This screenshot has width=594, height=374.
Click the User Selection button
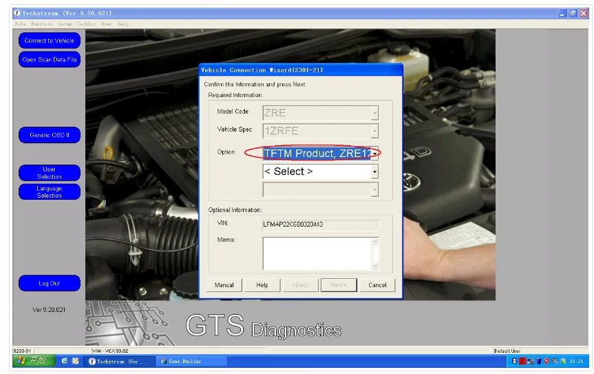click(x=50, y=173)
